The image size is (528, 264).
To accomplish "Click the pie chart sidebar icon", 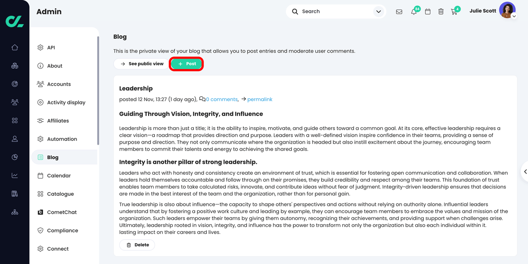I will [14, 157].
